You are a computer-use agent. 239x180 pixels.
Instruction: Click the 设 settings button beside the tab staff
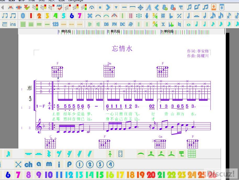(x=29, y=88)
